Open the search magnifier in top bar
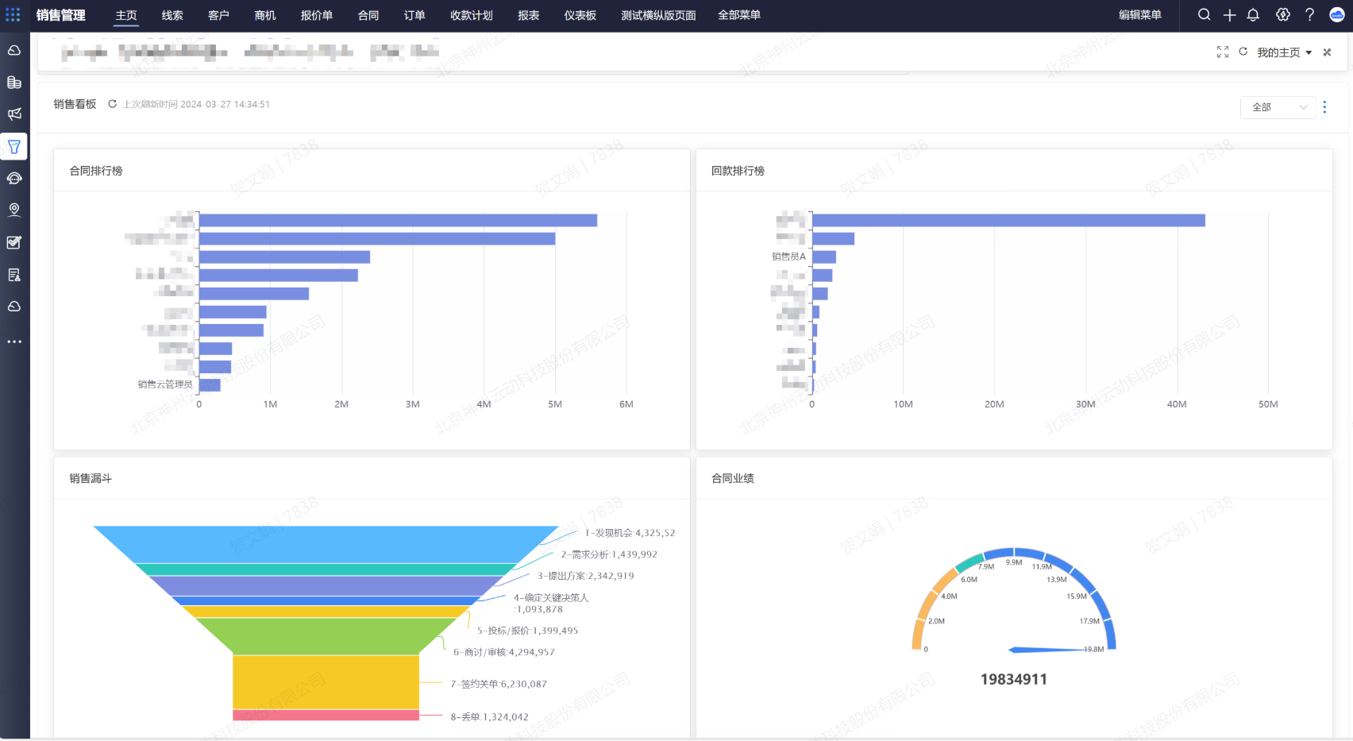 [x=1204, y=15]
